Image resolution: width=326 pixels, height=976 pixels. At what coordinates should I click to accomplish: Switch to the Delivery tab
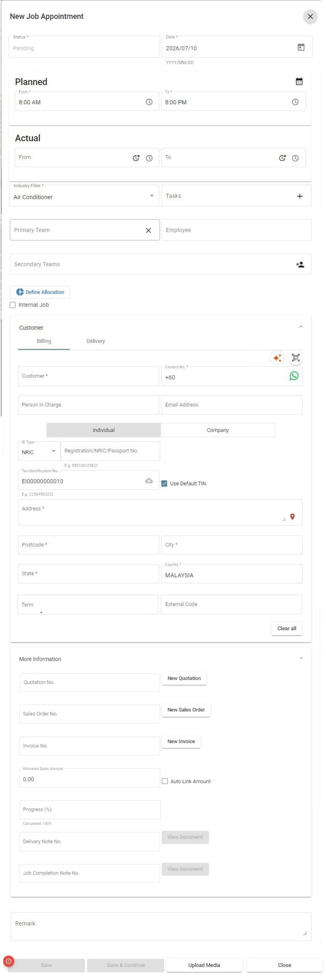96,341
